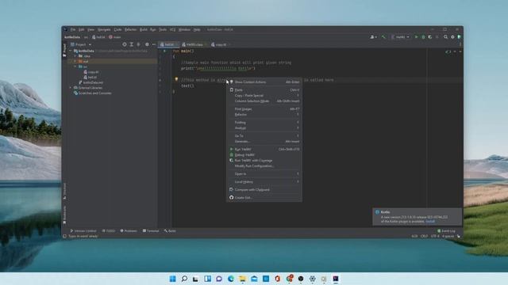Select Scratches and Consoles in tree
This screenshot has width=508, height=285.
(x=93, y=93)
